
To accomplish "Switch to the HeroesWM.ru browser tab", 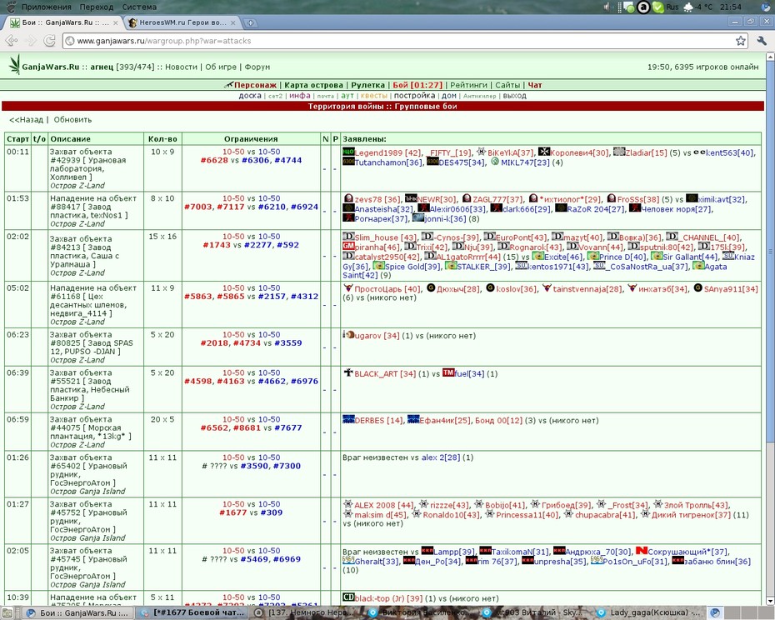I will pyautogui.click(x=182, y=22).
